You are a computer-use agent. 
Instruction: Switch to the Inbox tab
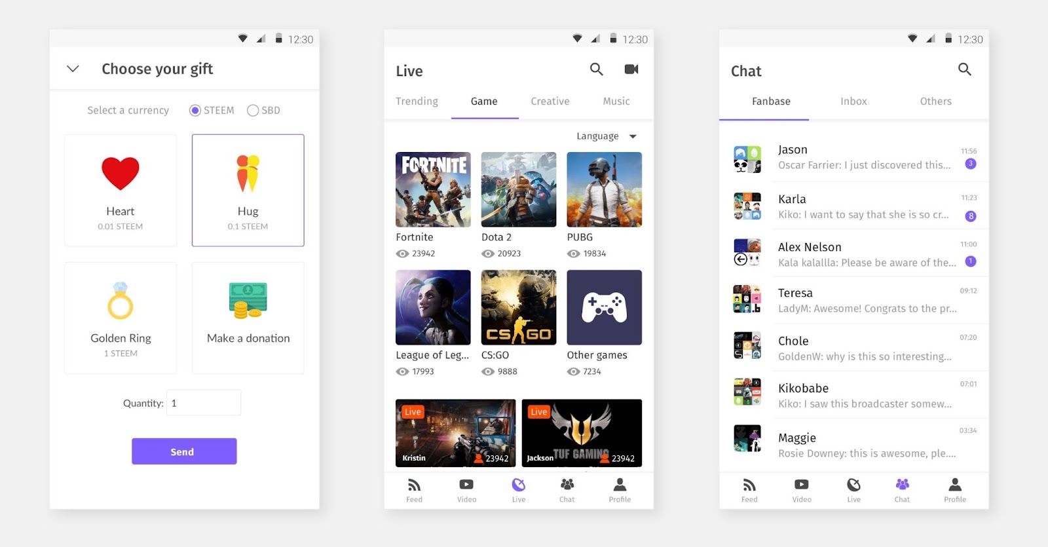coord(853,102)
